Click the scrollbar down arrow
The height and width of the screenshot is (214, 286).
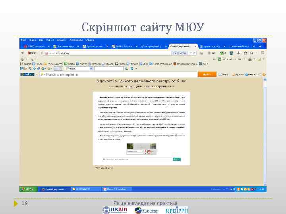tap(265, 185)
